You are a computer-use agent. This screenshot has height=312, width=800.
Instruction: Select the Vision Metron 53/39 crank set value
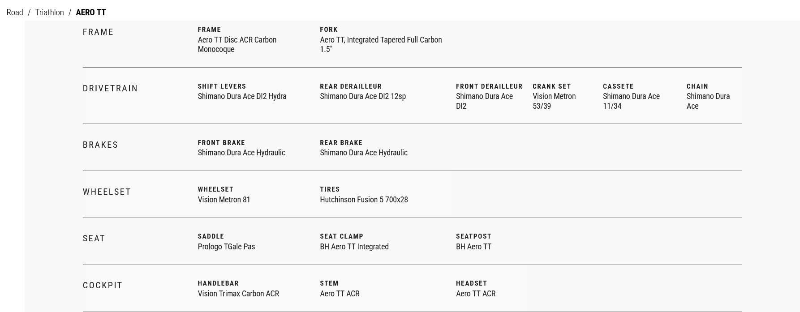pyautogui.click(x=554, y=101)
